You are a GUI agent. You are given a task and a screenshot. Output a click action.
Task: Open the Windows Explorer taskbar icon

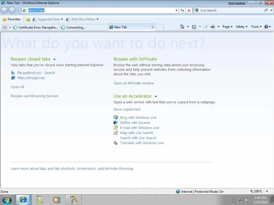coord(40,200)
